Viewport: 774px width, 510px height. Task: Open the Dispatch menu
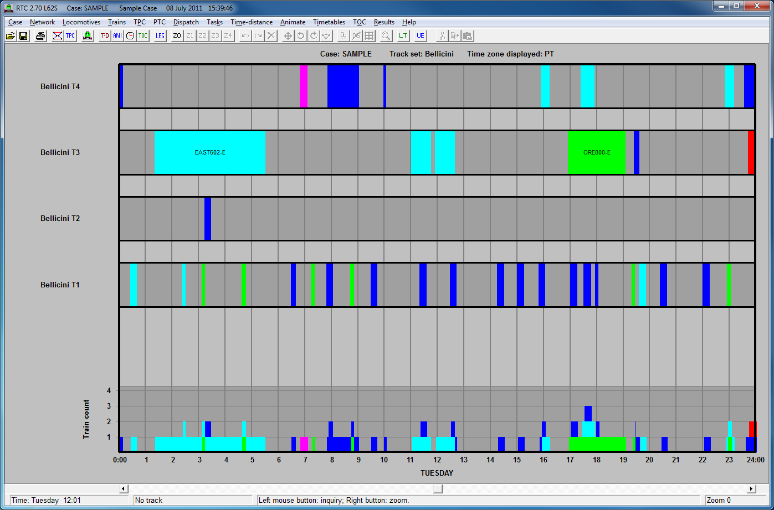[186, 22]
